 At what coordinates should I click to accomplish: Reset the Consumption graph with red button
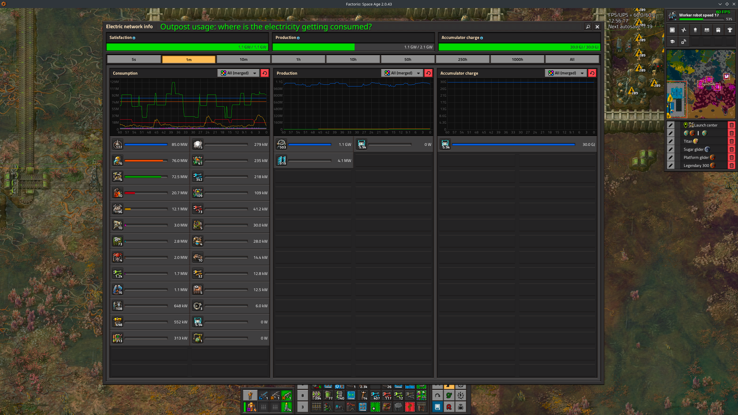[x=264, y=73]
